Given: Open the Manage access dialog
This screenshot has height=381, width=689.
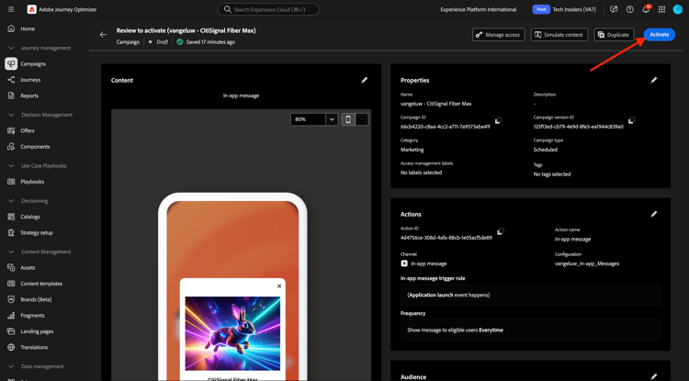Looking at the screenshot, I should point(498,35).
